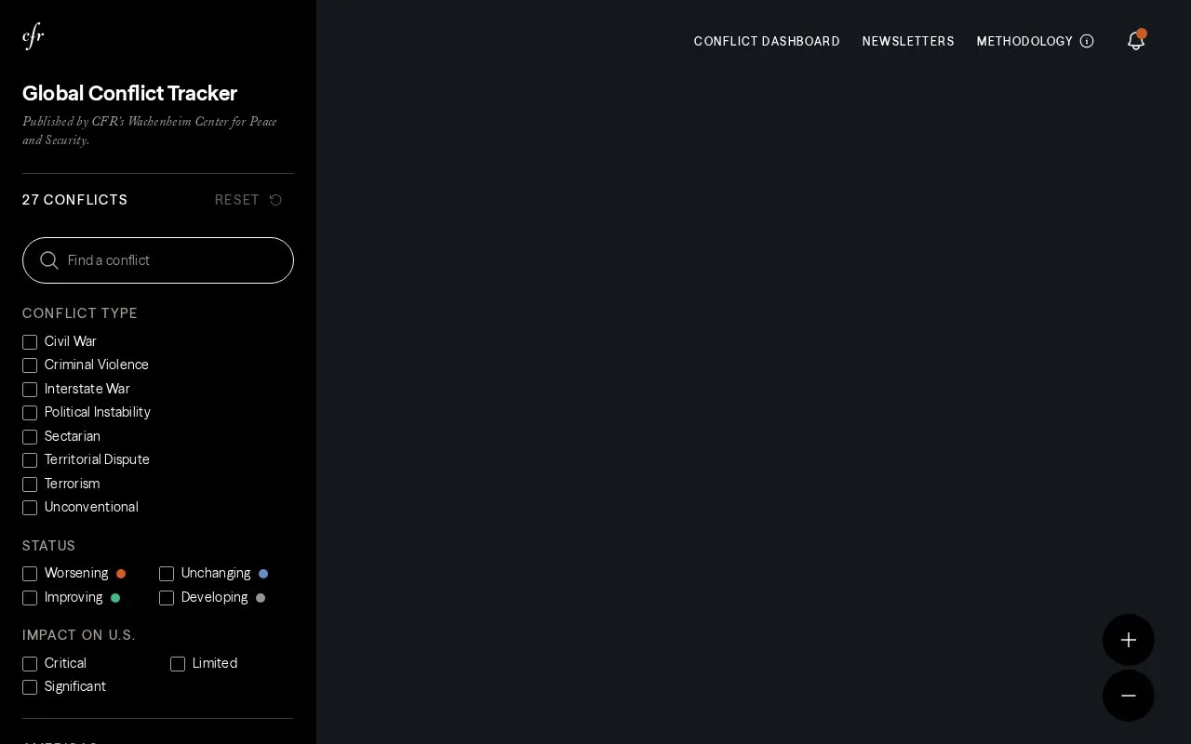Zoom in on the map with plus button
The width and height of the screenshot is (1191, 744).
1129,640
